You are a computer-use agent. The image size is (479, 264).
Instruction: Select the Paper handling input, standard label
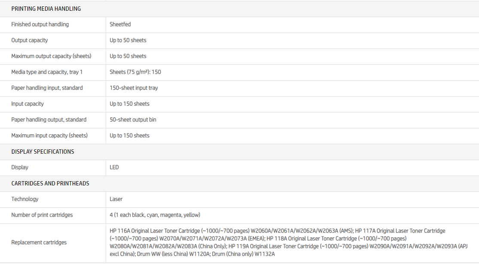point(47,88)
